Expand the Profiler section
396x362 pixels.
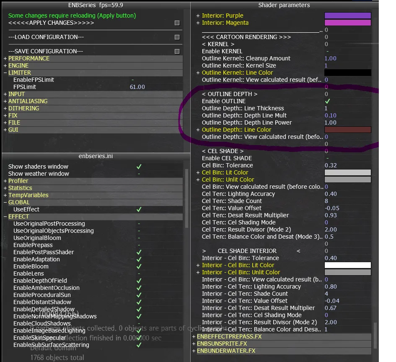[5, 181]
